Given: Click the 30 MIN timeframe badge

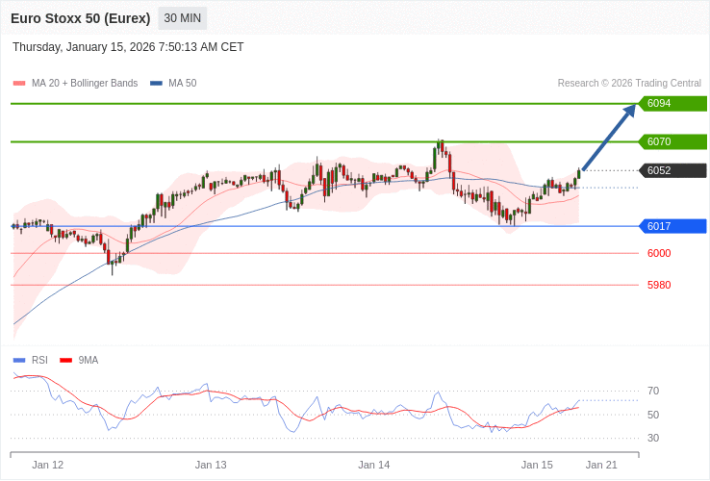Looking at the screenshot, I should tap(182, 18).
